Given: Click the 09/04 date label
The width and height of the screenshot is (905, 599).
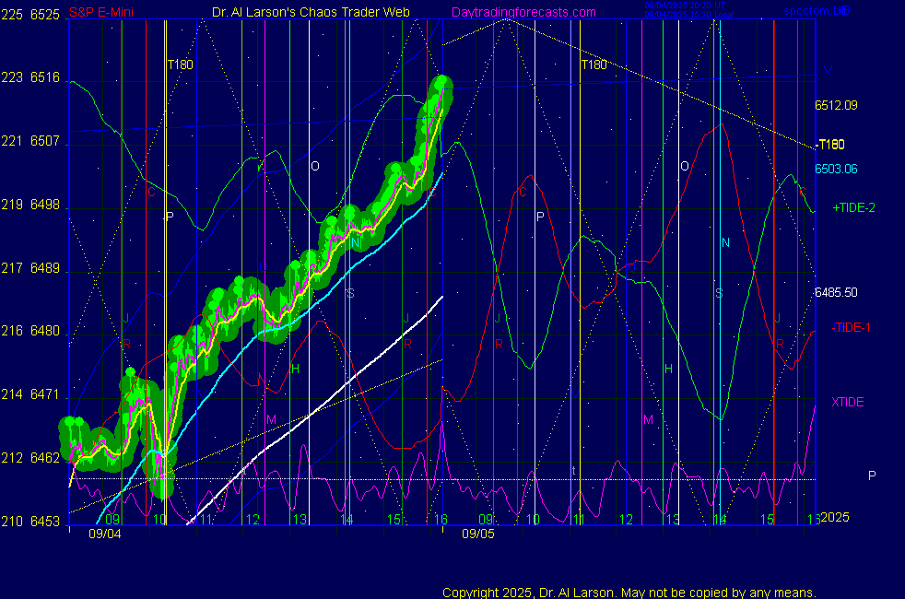Looking at the screenshot, I should coord(104,533).
